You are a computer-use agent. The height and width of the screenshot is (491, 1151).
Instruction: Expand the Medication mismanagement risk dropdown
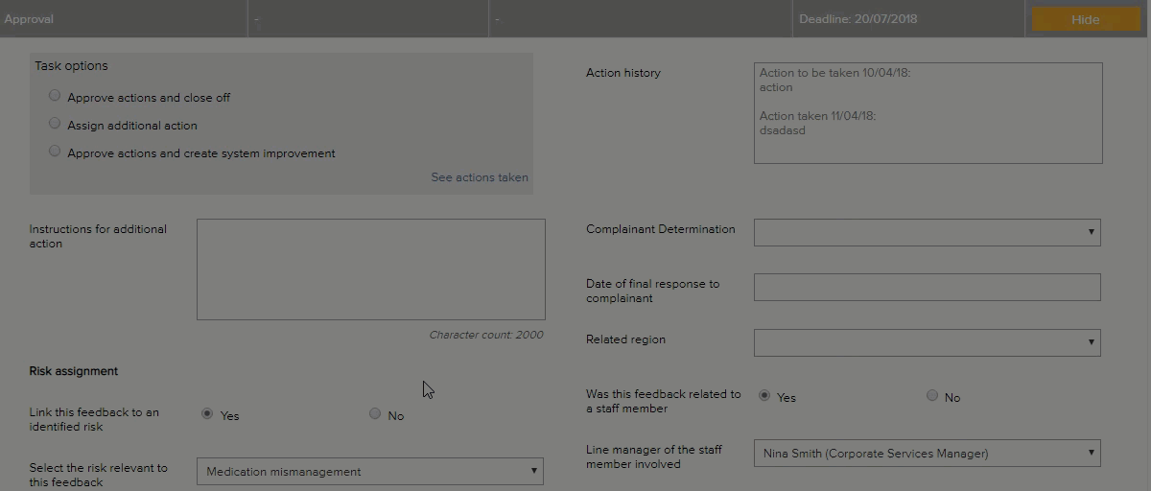coord(369,471)
